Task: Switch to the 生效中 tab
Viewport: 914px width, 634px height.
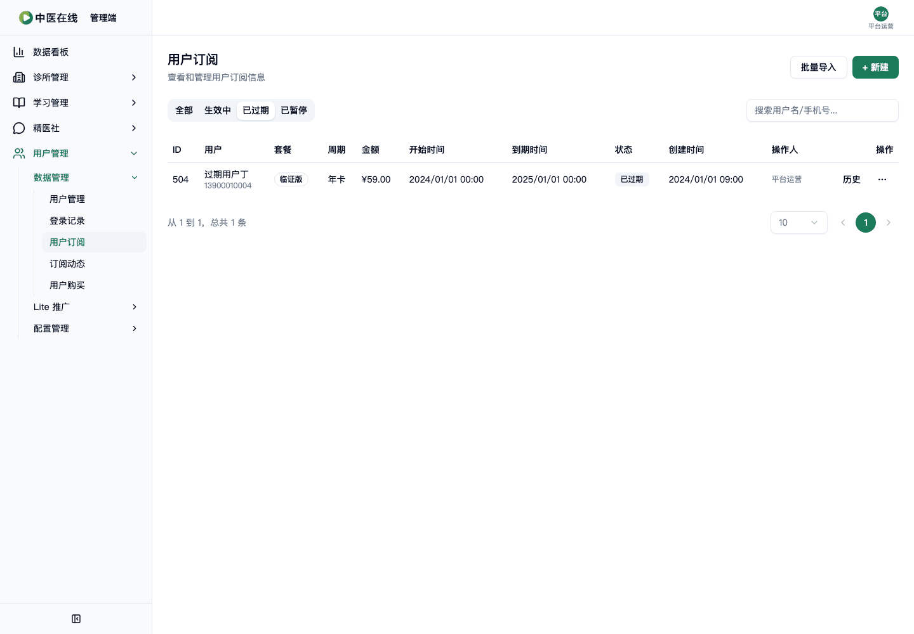Action: pyautogui.click(x=218, y=110)
